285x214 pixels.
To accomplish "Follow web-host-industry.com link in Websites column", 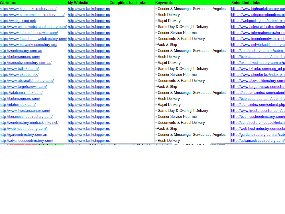I will pyautogui.click(x=23, y=129).
